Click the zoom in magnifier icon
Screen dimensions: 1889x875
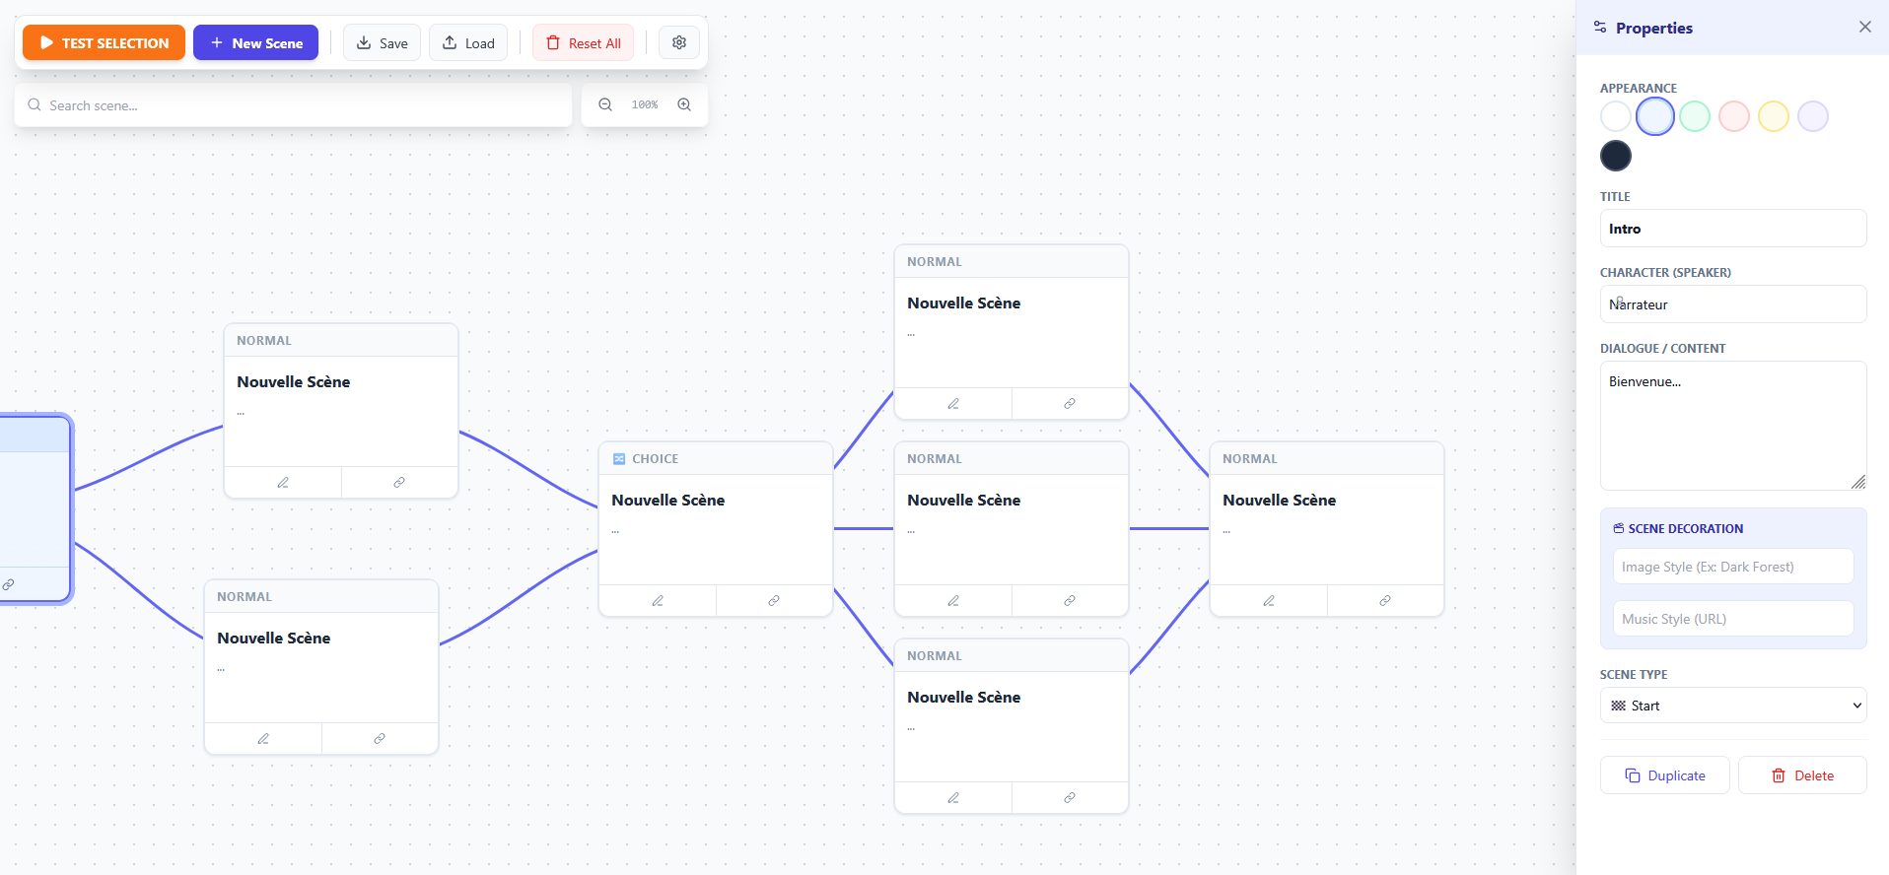[x=684, y=104]
